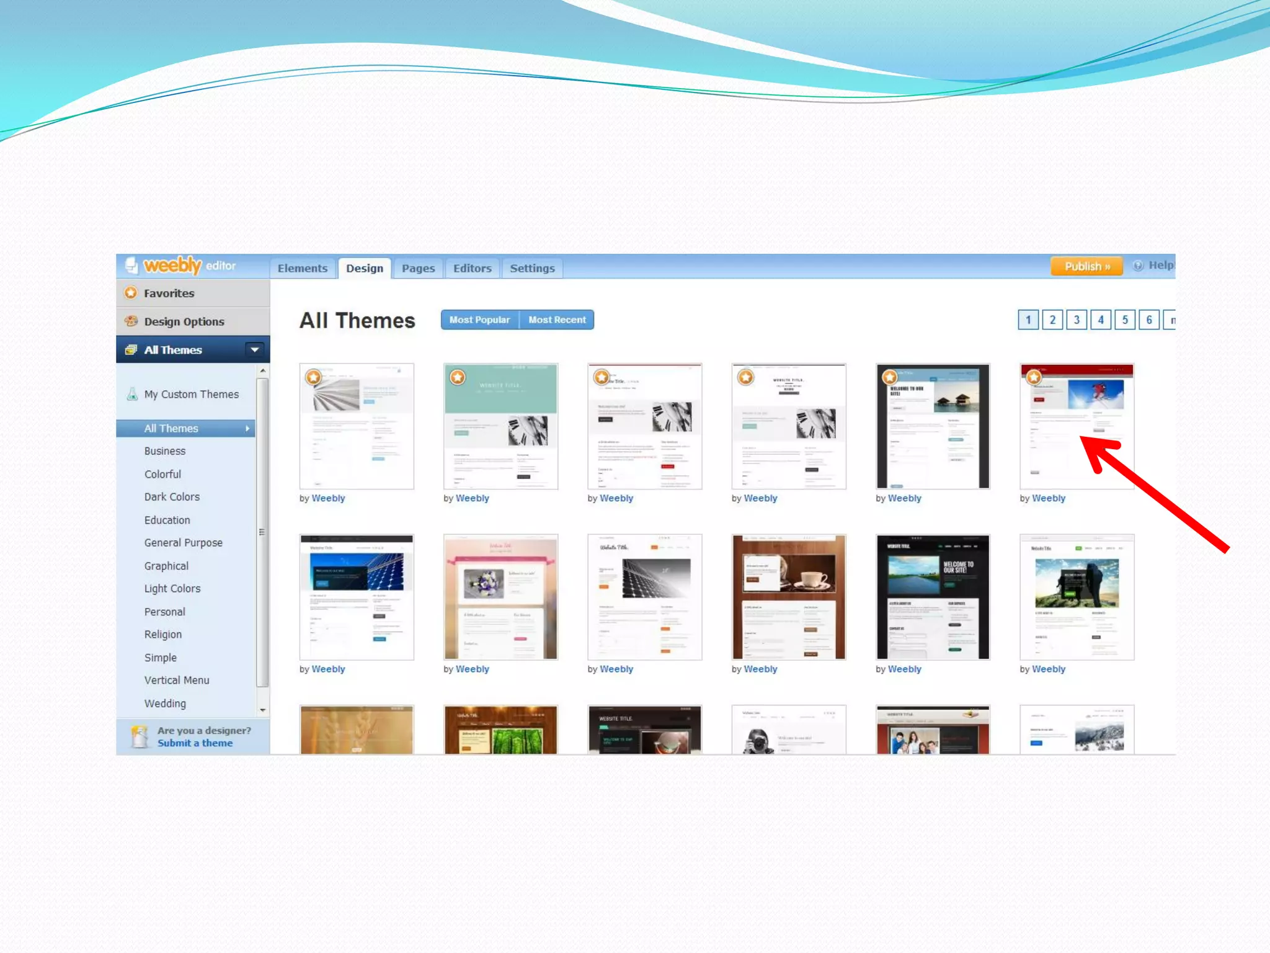This screenshot has height=953, width=1270.
Task: Sort themes by Most Recent
Action: (557, 320)
